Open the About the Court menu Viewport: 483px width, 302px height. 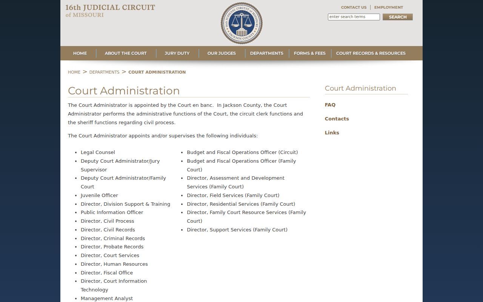[x=126, y=53]
